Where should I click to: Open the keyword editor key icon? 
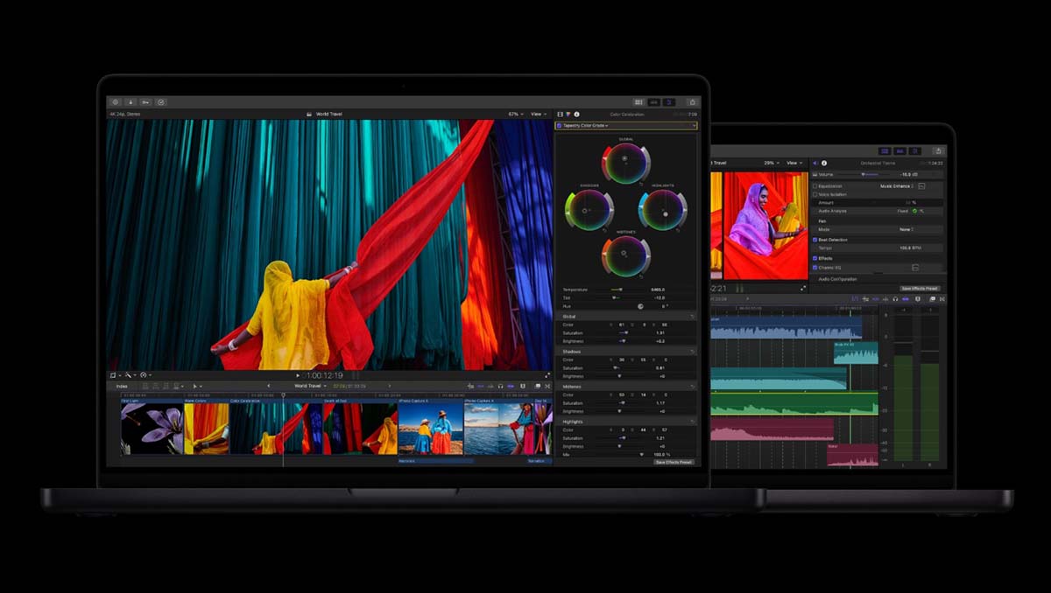pyautogui.click(x=145, y=102)
